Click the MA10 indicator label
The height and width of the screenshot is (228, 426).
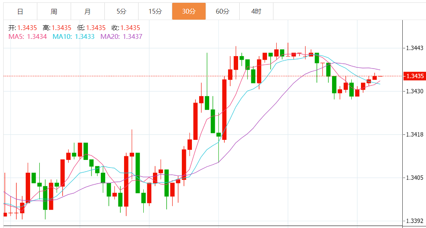[73, 36]
